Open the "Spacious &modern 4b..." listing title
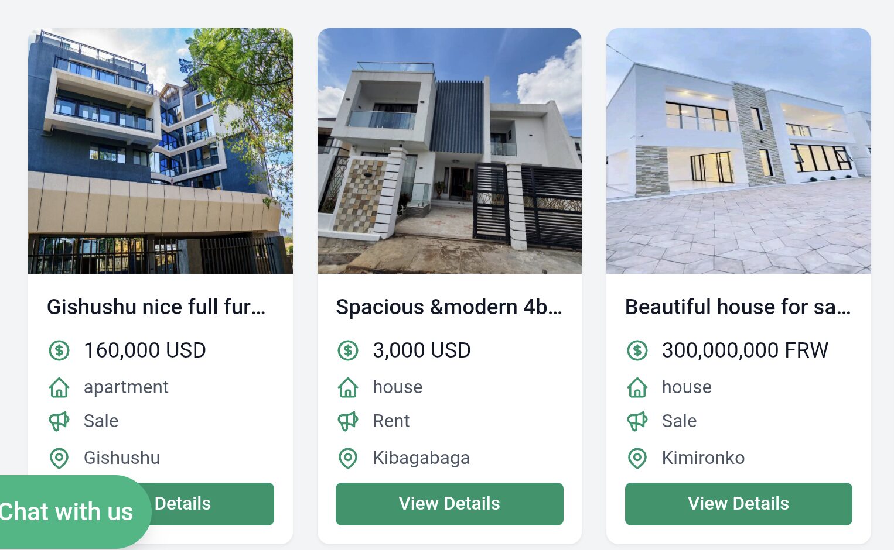This screenshot has width=894, height=550. tap(449, 307)
